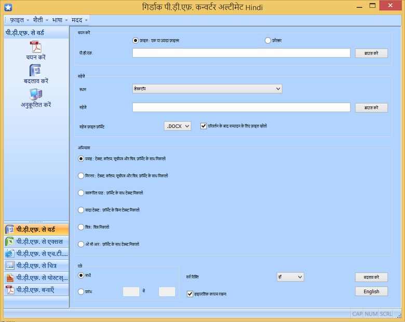This screenshot has width=405, height=322.
Task: Select the all pages (सभी) radio button
Action: tap(81, 275)
